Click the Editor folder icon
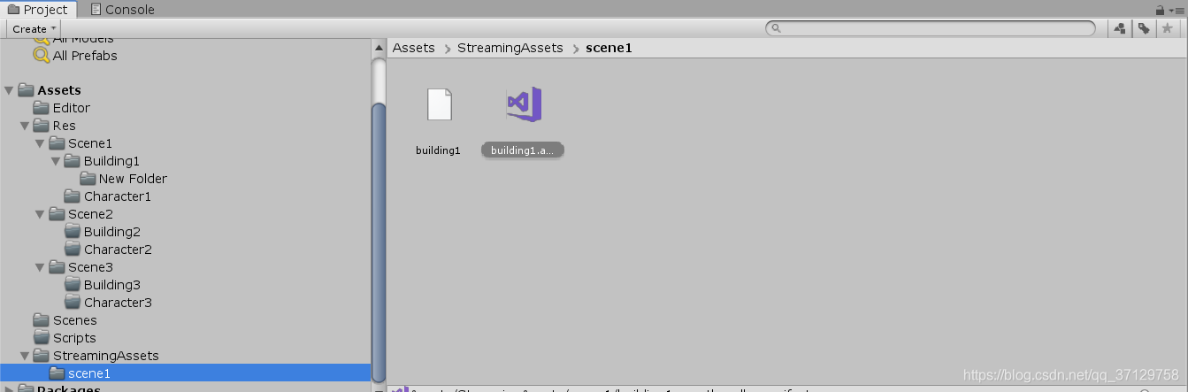 click(x=42, y=108)
